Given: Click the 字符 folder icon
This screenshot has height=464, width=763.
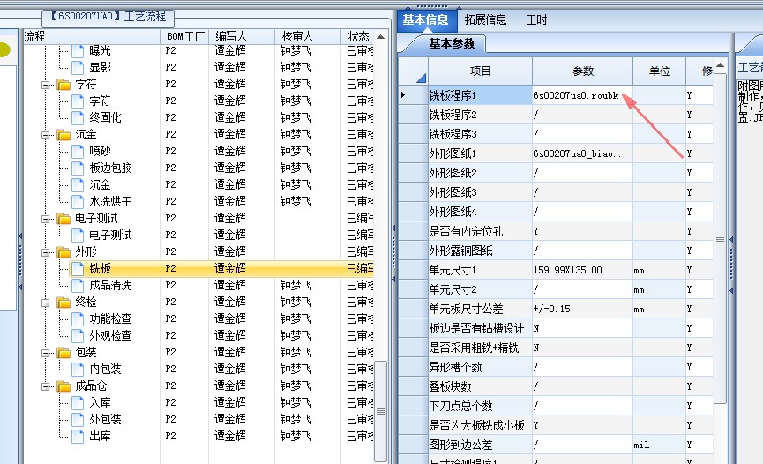Looking at the screenshot, I should point(64,84).
